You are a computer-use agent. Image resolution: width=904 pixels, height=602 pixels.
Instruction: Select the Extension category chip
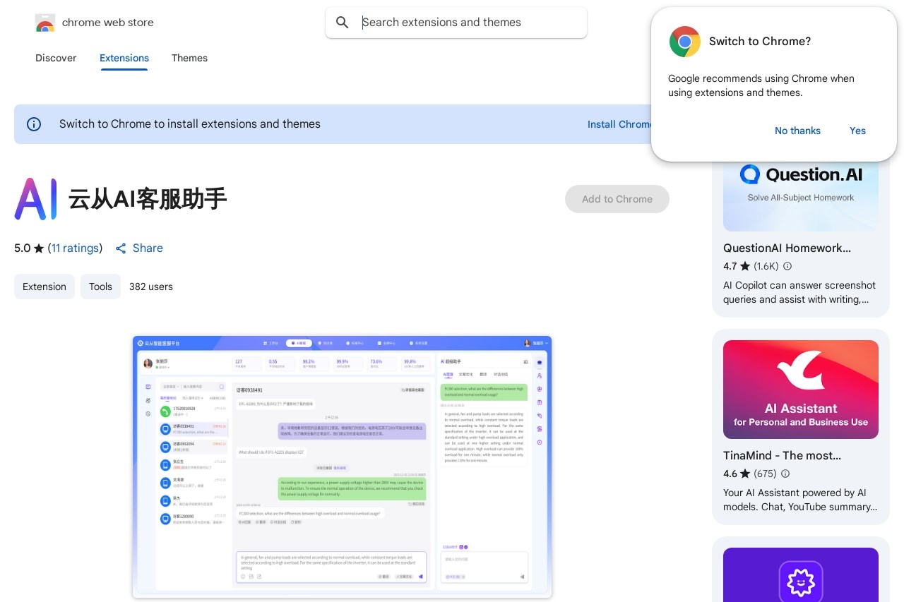pyautogui.click(x=44, y=287)
